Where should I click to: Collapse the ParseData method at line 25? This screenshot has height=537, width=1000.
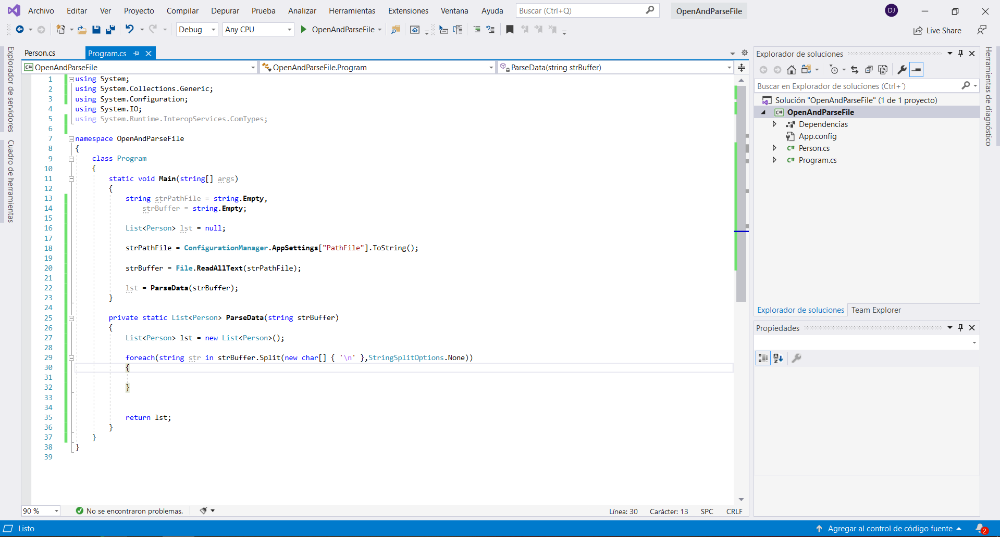(71, 318)
